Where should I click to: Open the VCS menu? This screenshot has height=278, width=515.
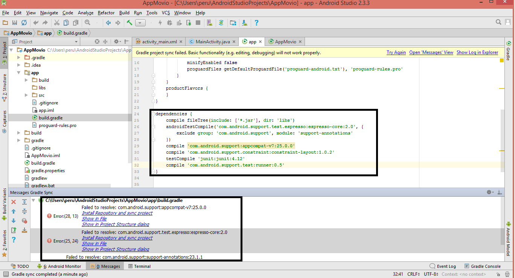click(x=166, y=12)
